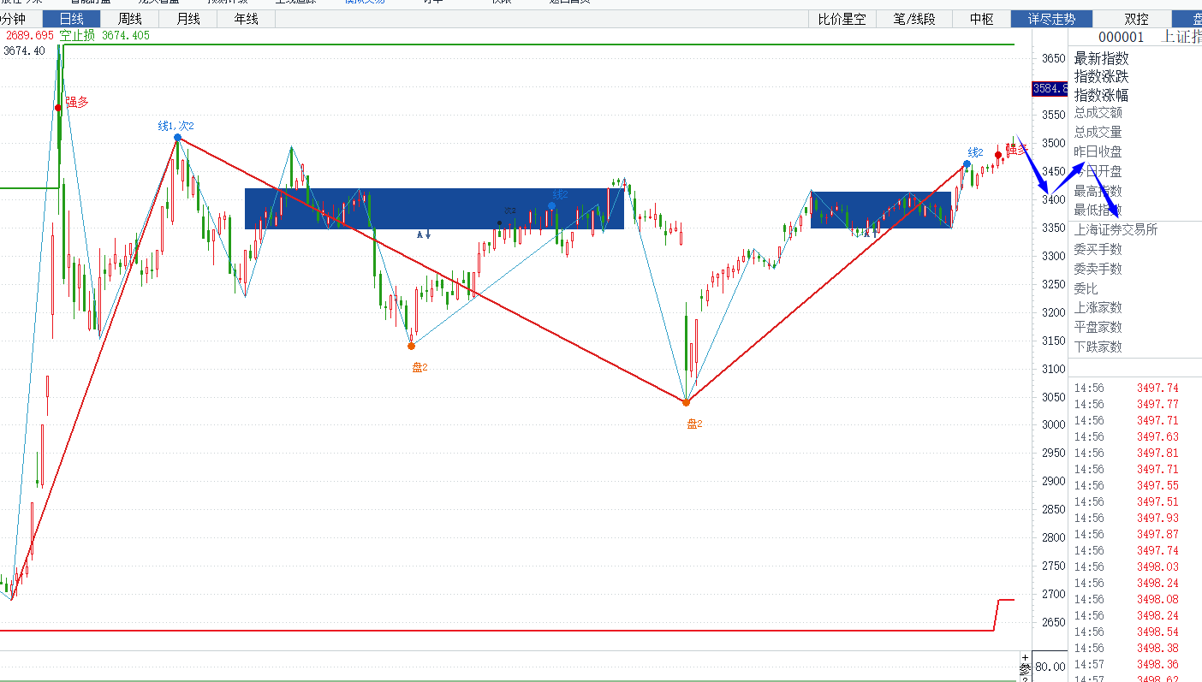Click the blue 线2 dot at far right
The height and width of the screenshot is (682, 1202).
coord(967,163)
